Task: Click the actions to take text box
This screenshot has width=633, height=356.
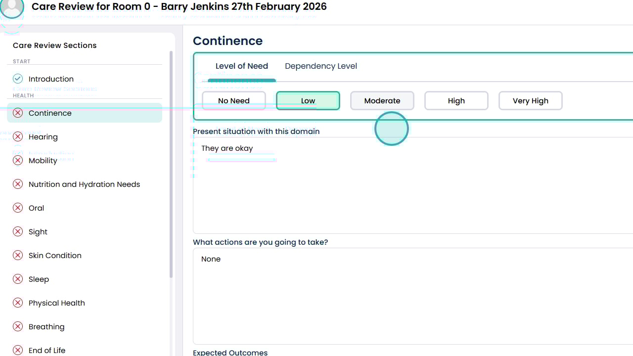Action: coord(413,297)
